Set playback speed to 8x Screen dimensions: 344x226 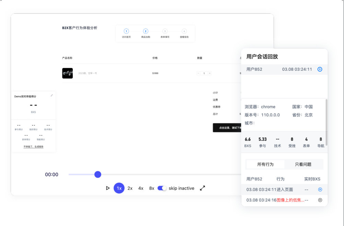(x=152, y=188)
